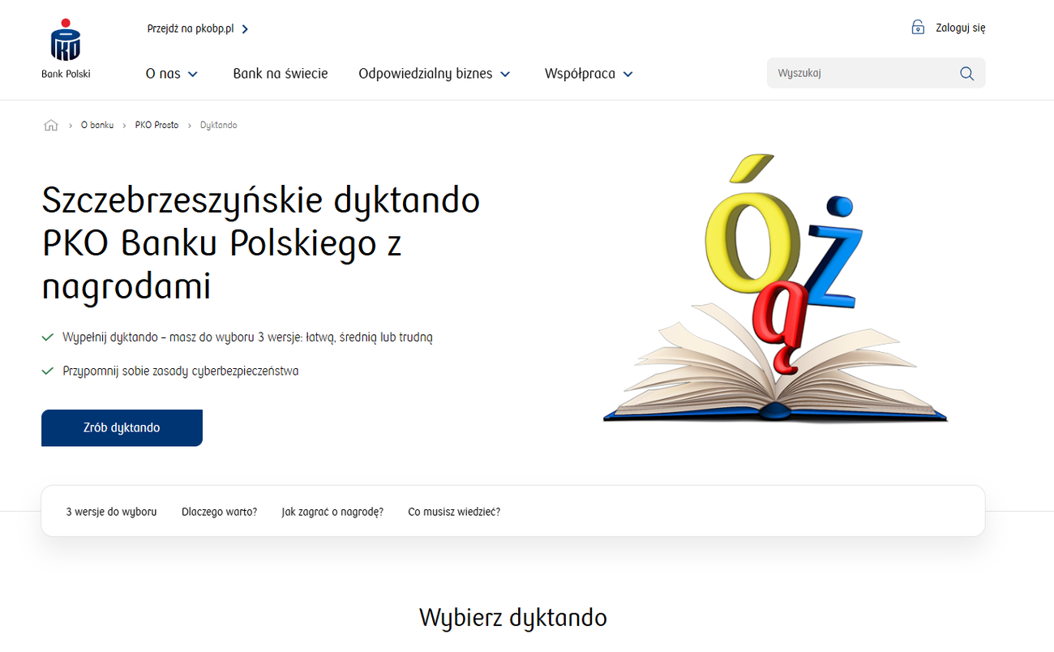Click the Przypomnij sobie zasady cyberbezpieczeństwa text
This screenshot has width=1054, height=652.
[181, 371]
